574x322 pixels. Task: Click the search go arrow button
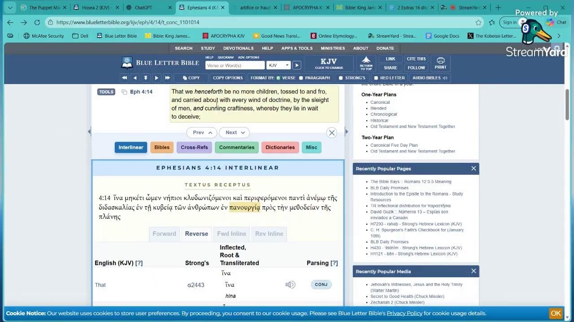tap(296, 65)
